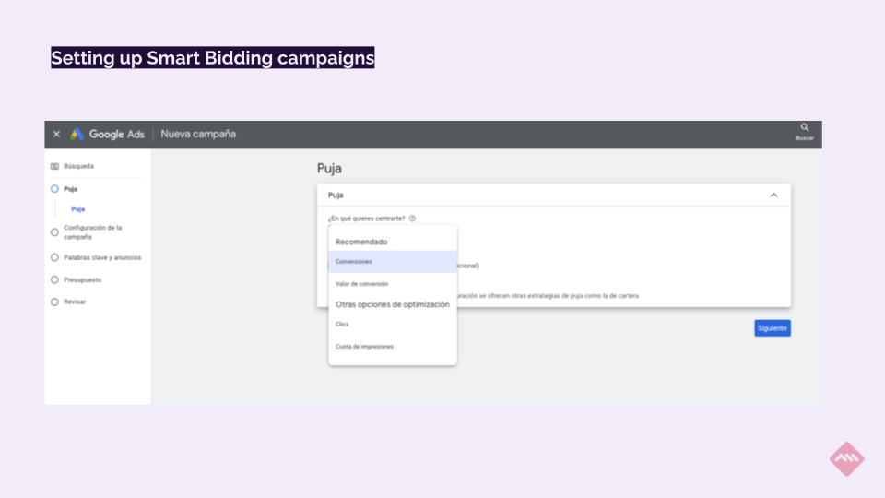Choose Valor de conversión option

[x=393, y=284]
